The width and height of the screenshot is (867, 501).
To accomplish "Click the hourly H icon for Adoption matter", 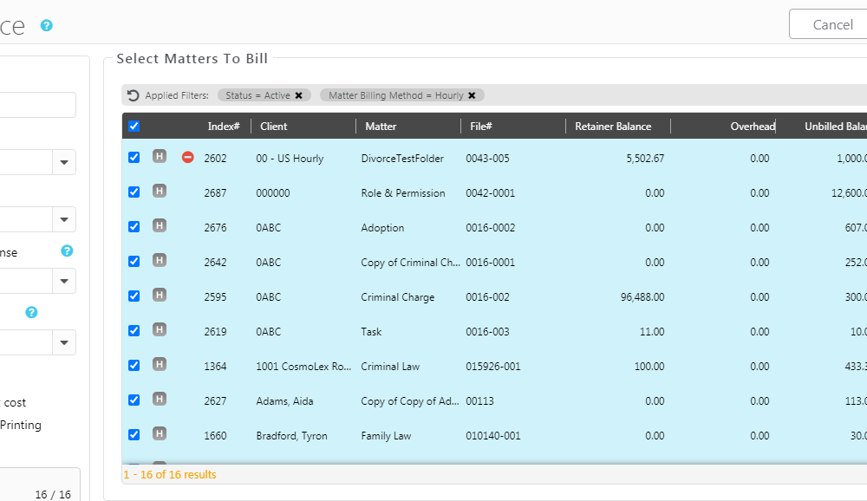I will [160, 226].
